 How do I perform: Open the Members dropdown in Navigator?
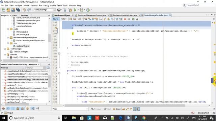point(23,68)
